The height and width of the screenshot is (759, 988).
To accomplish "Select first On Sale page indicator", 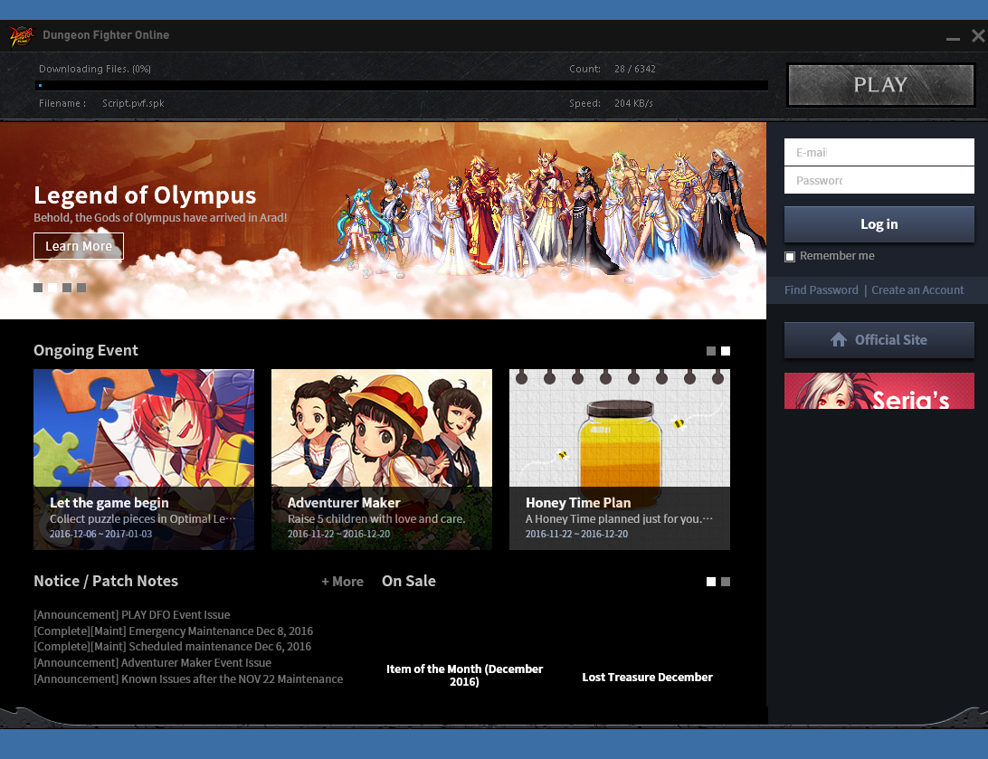I will 711,582.
